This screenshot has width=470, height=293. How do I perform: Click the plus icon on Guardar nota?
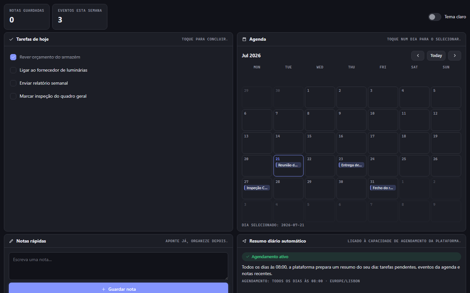[x=103, y=289]
